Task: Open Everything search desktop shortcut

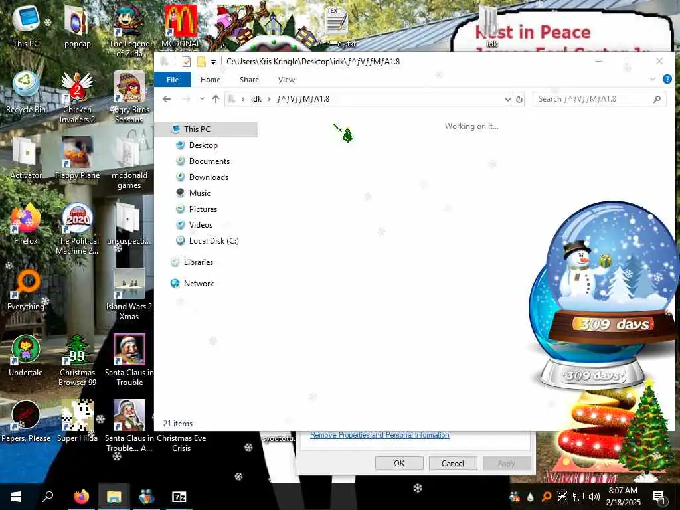Action: pos(26,290)
